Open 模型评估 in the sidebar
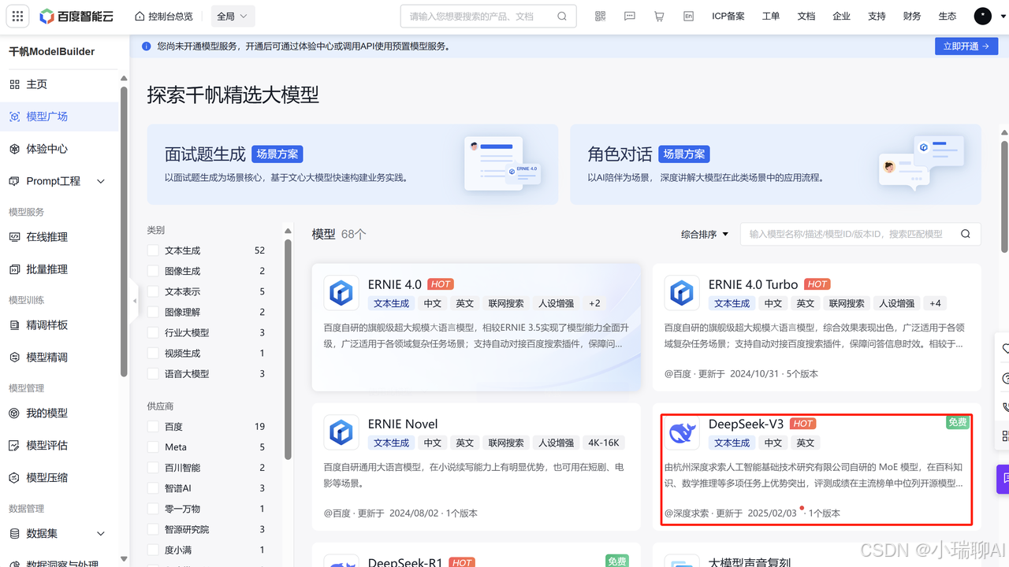 59,446
